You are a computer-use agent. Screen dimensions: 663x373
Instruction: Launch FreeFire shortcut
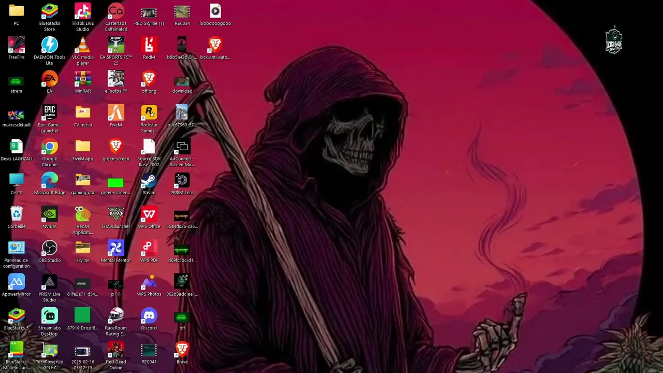(x=17, y=45)
